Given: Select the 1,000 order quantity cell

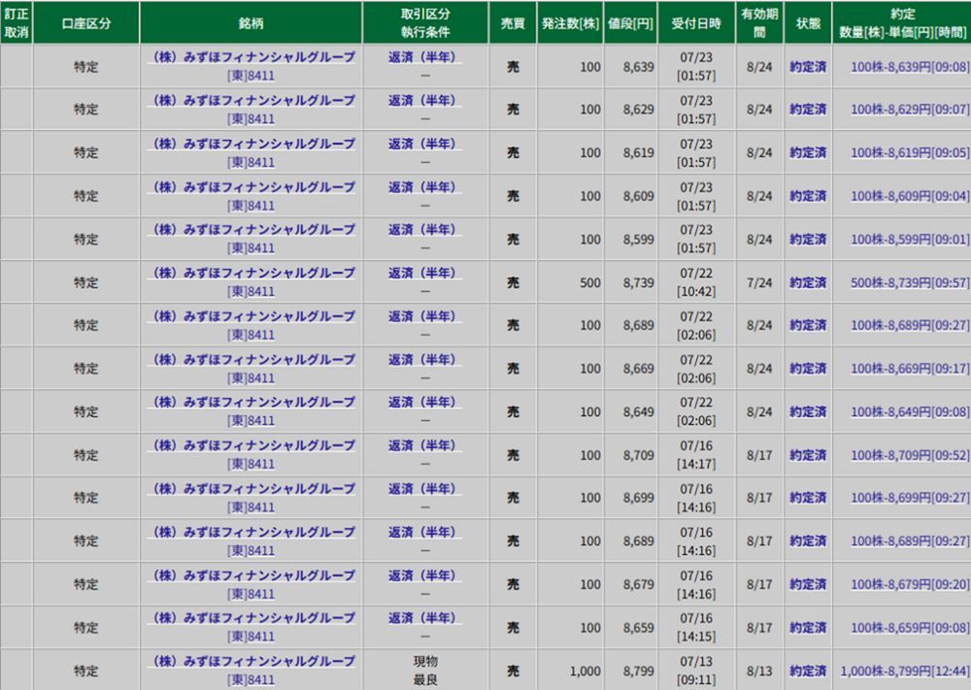Looking at the screenshot, I should point(570,671).
